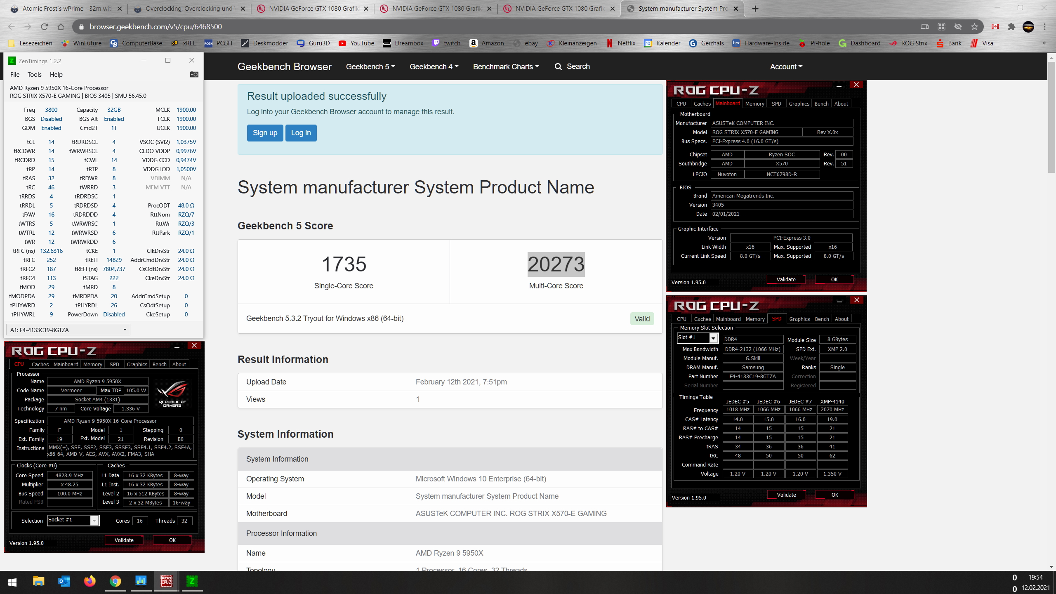Switch to ZenTimings in the taskbar
Screen dimensions: 1056x594
click(192, 582)
